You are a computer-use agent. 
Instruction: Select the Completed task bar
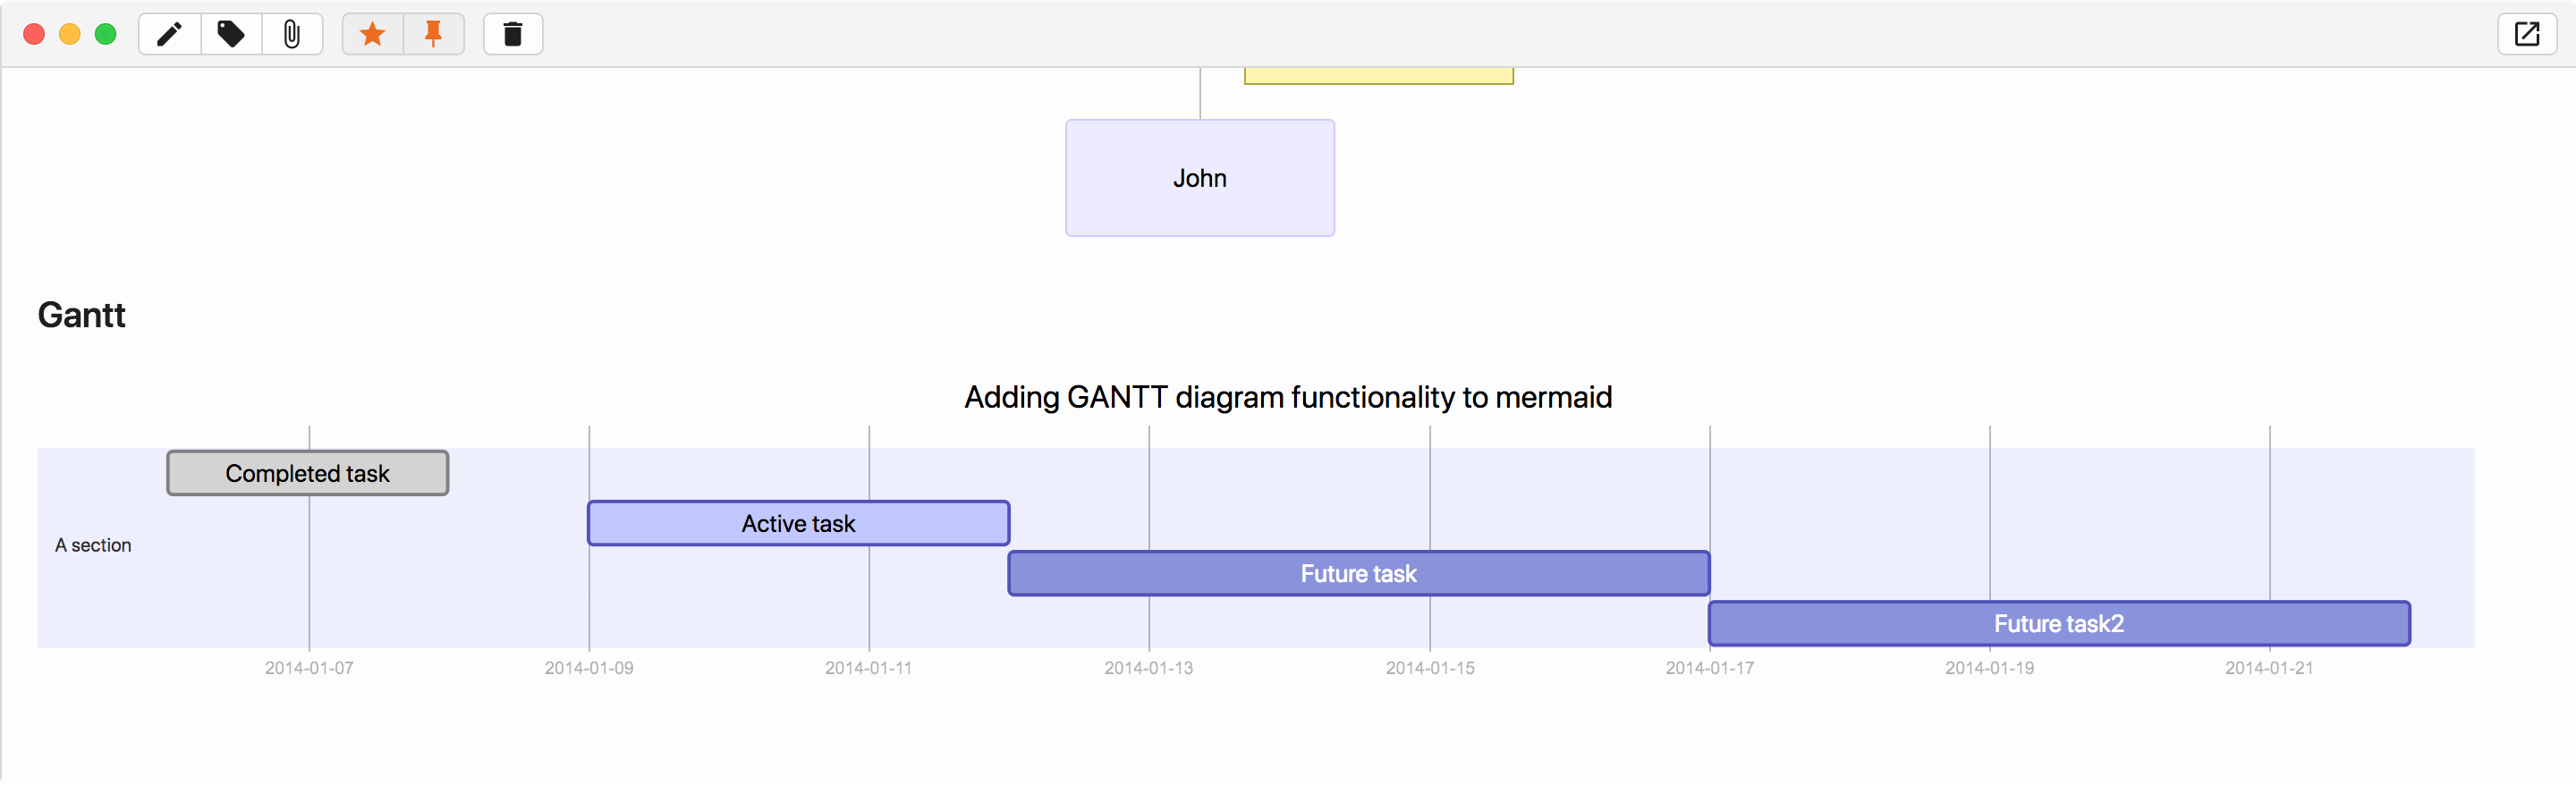point(307,473)
